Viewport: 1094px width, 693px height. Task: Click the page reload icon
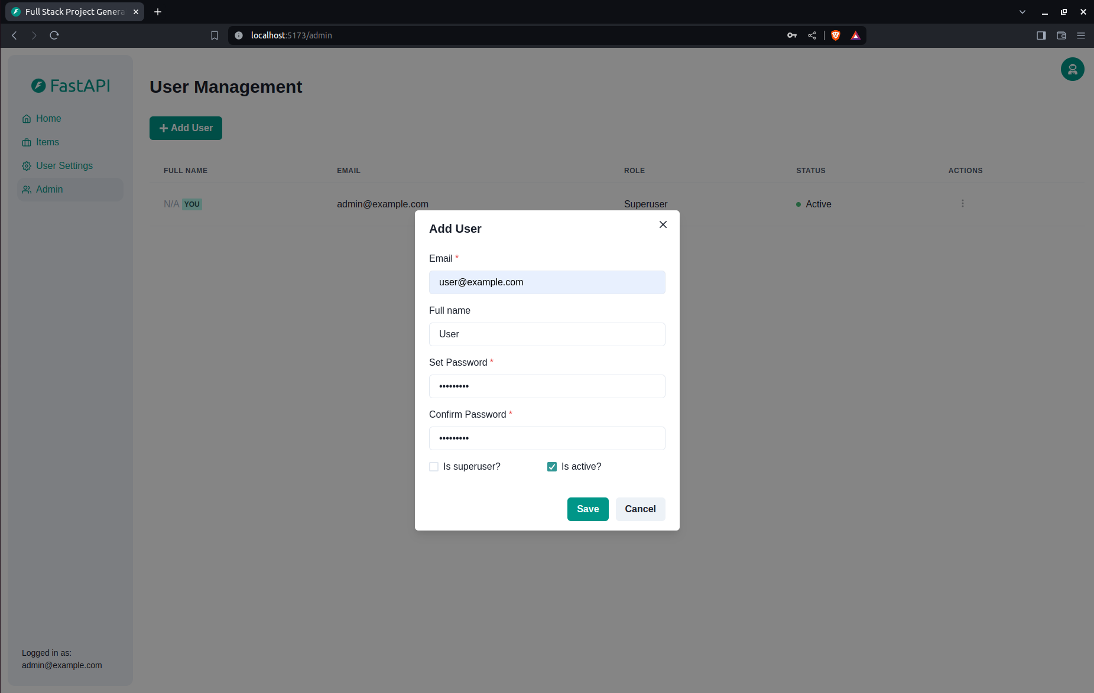click(54, 35)
